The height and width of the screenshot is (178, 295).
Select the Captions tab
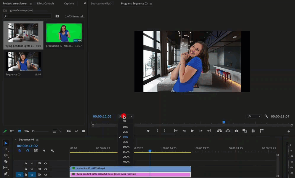(x=69, y=3)
